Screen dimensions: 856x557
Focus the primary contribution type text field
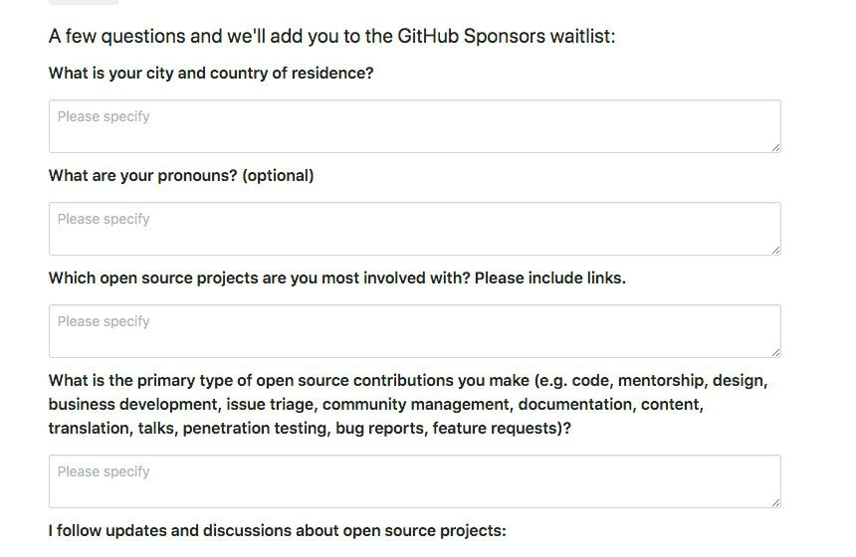tap(414, 481)
